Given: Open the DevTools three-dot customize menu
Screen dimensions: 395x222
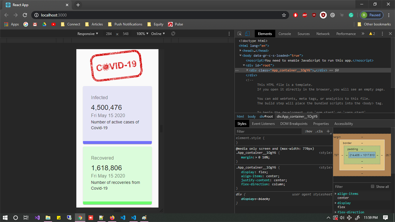Looking at the screenshot, I should click(x=382, y=34).
